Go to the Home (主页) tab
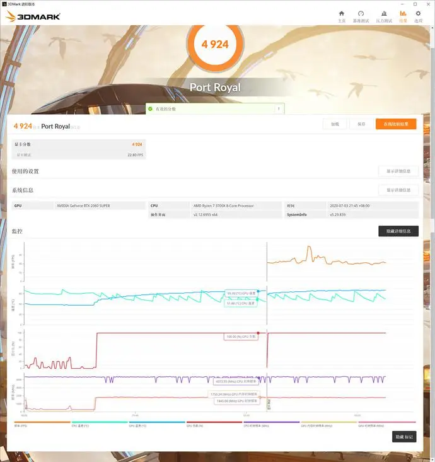The height and width of the screenshot is (462, 435). 342,17
